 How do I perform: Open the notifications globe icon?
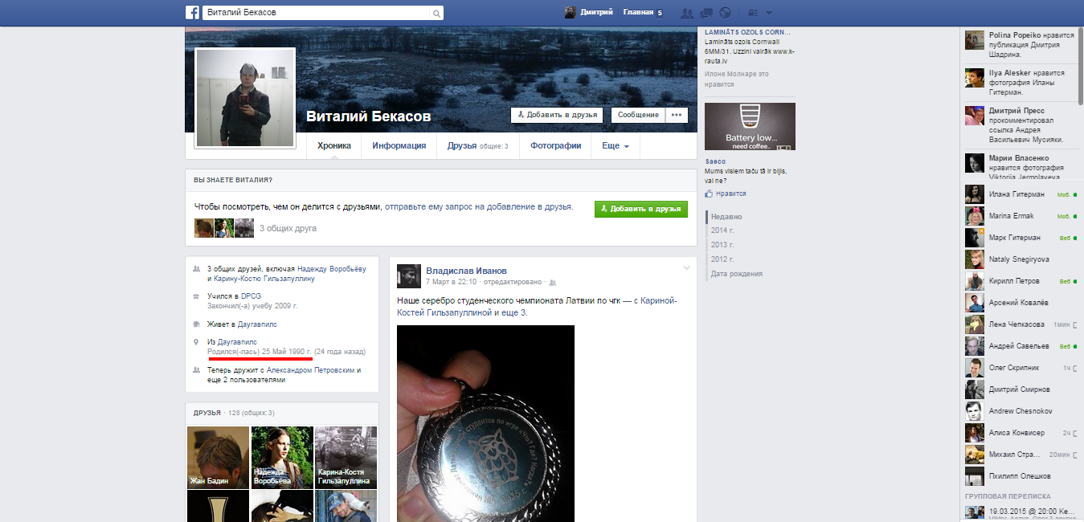725,13
